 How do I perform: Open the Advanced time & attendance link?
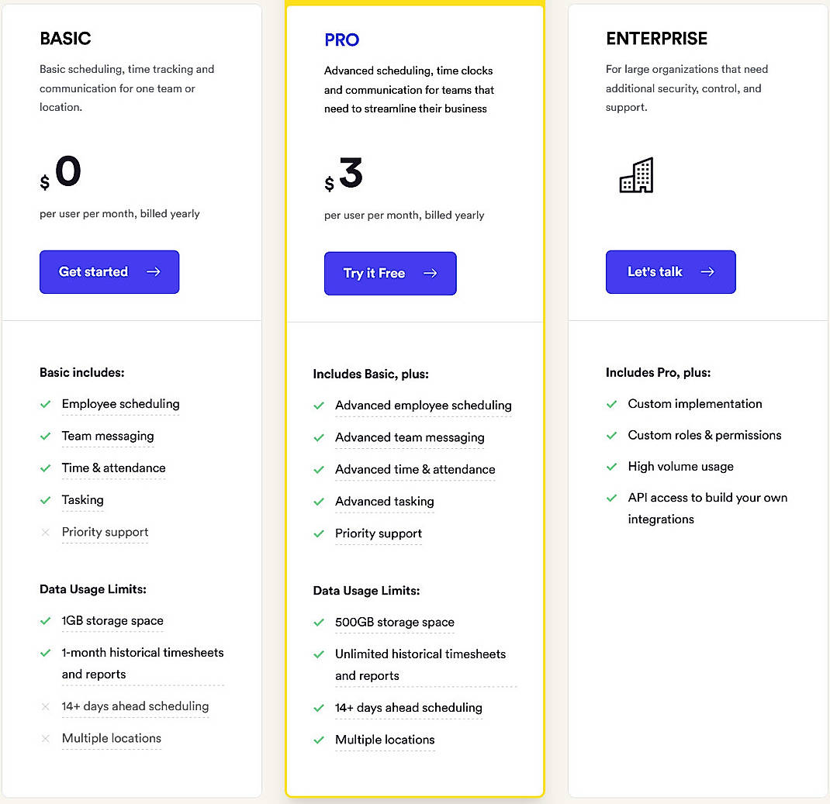pos(415,470)
